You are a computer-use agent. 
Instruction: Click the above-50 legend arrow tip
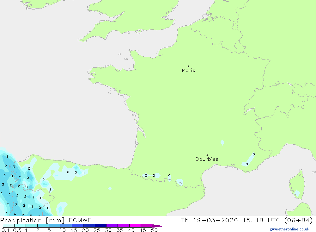[158, 226]
